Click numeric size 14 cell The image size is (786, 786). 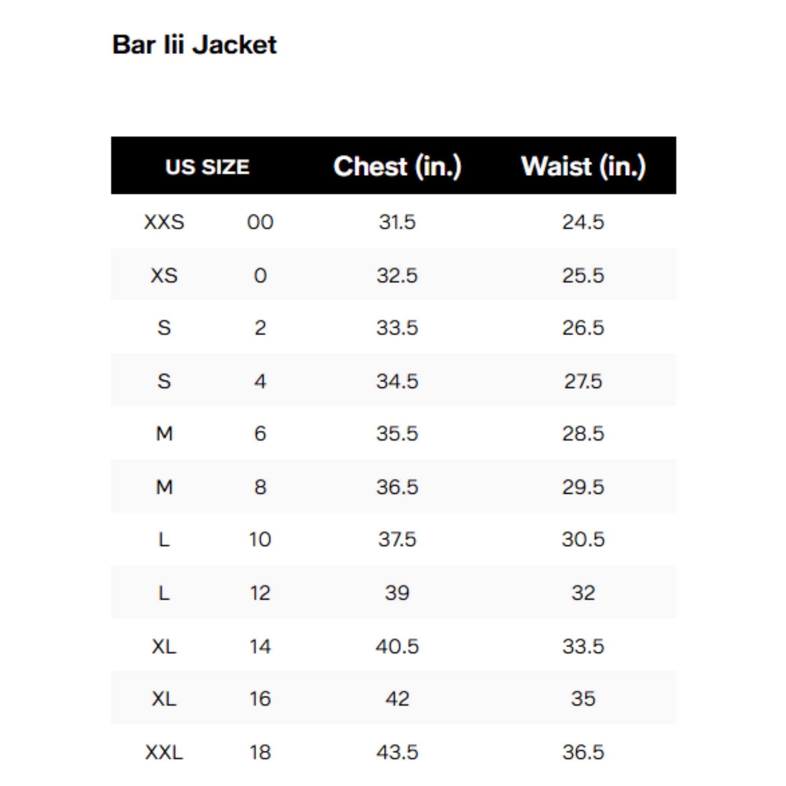[260, 646]
